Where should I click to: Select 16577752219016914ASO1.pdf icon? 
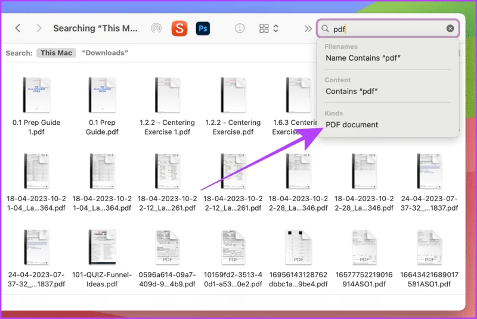click(x=364, y=247)
